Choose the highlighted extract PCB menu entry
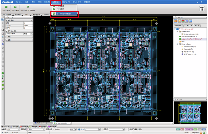 click(x=65, y=14)
